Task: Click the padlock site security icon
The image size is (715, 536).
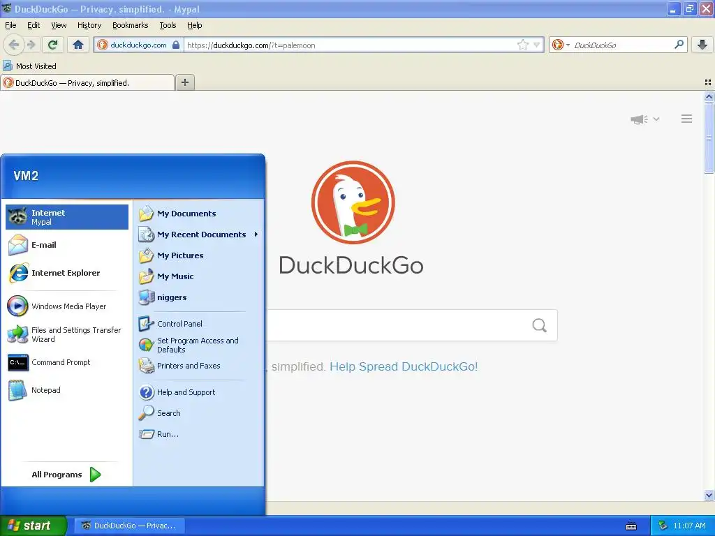Action: (x=176, y=45)
